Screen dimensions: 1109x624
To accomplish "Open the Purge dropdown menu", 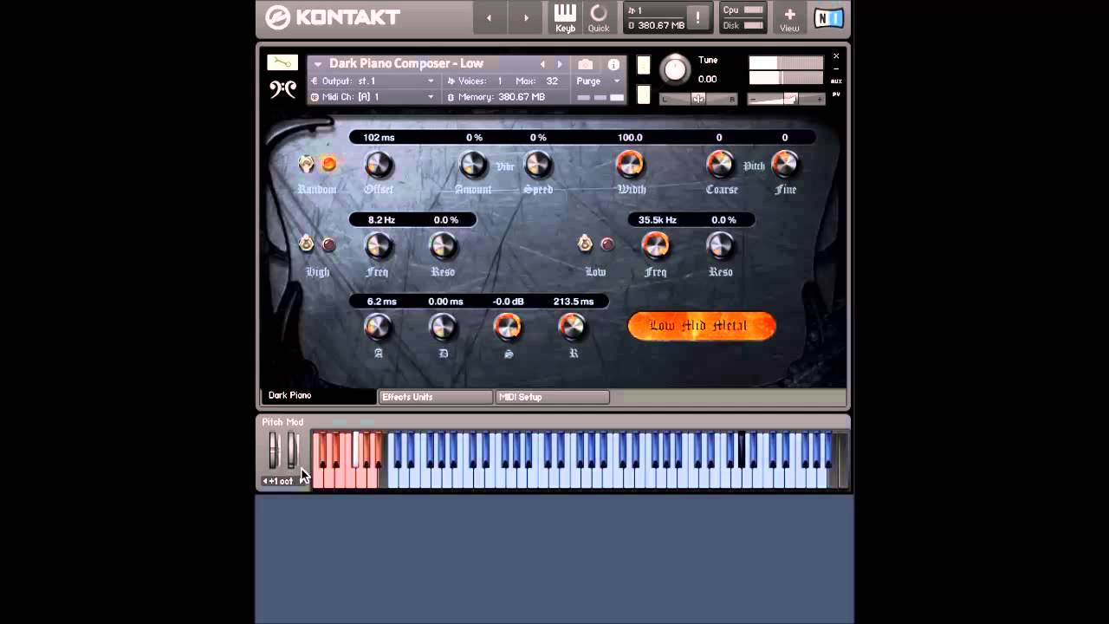I will click(x=599, y=81).
